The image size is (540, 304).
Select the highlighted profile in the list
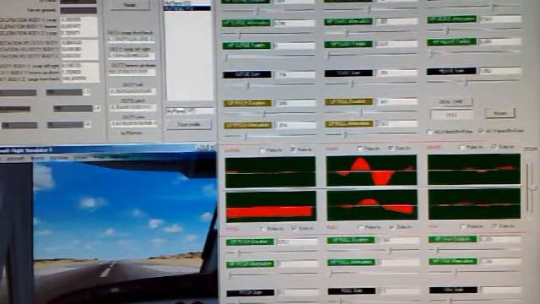[x=187, y=8]
